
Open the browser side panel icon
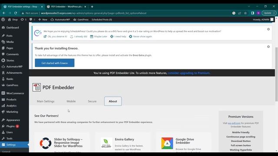[x=252, y=13]
